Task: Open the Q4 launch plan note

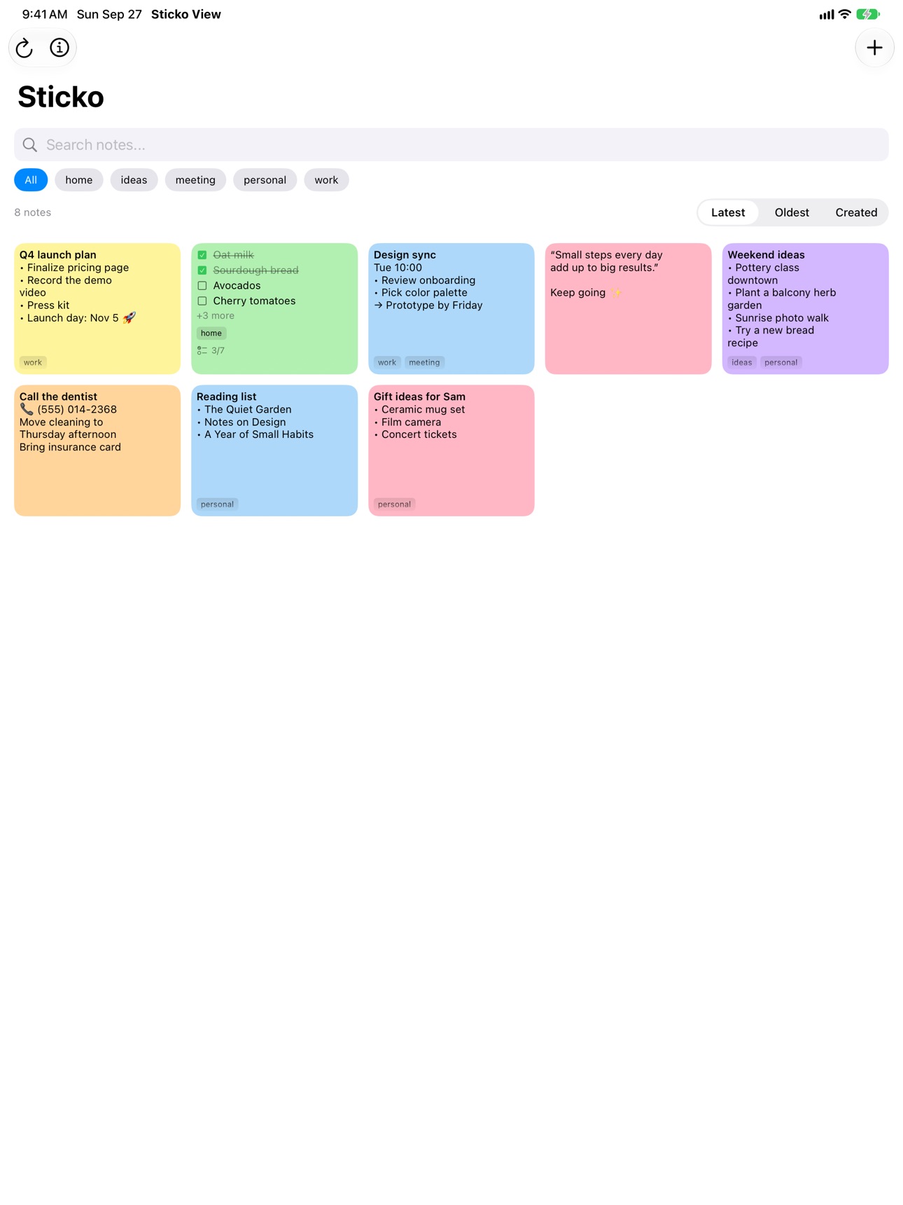Action: pyautogui.click(x=97, y=309)
